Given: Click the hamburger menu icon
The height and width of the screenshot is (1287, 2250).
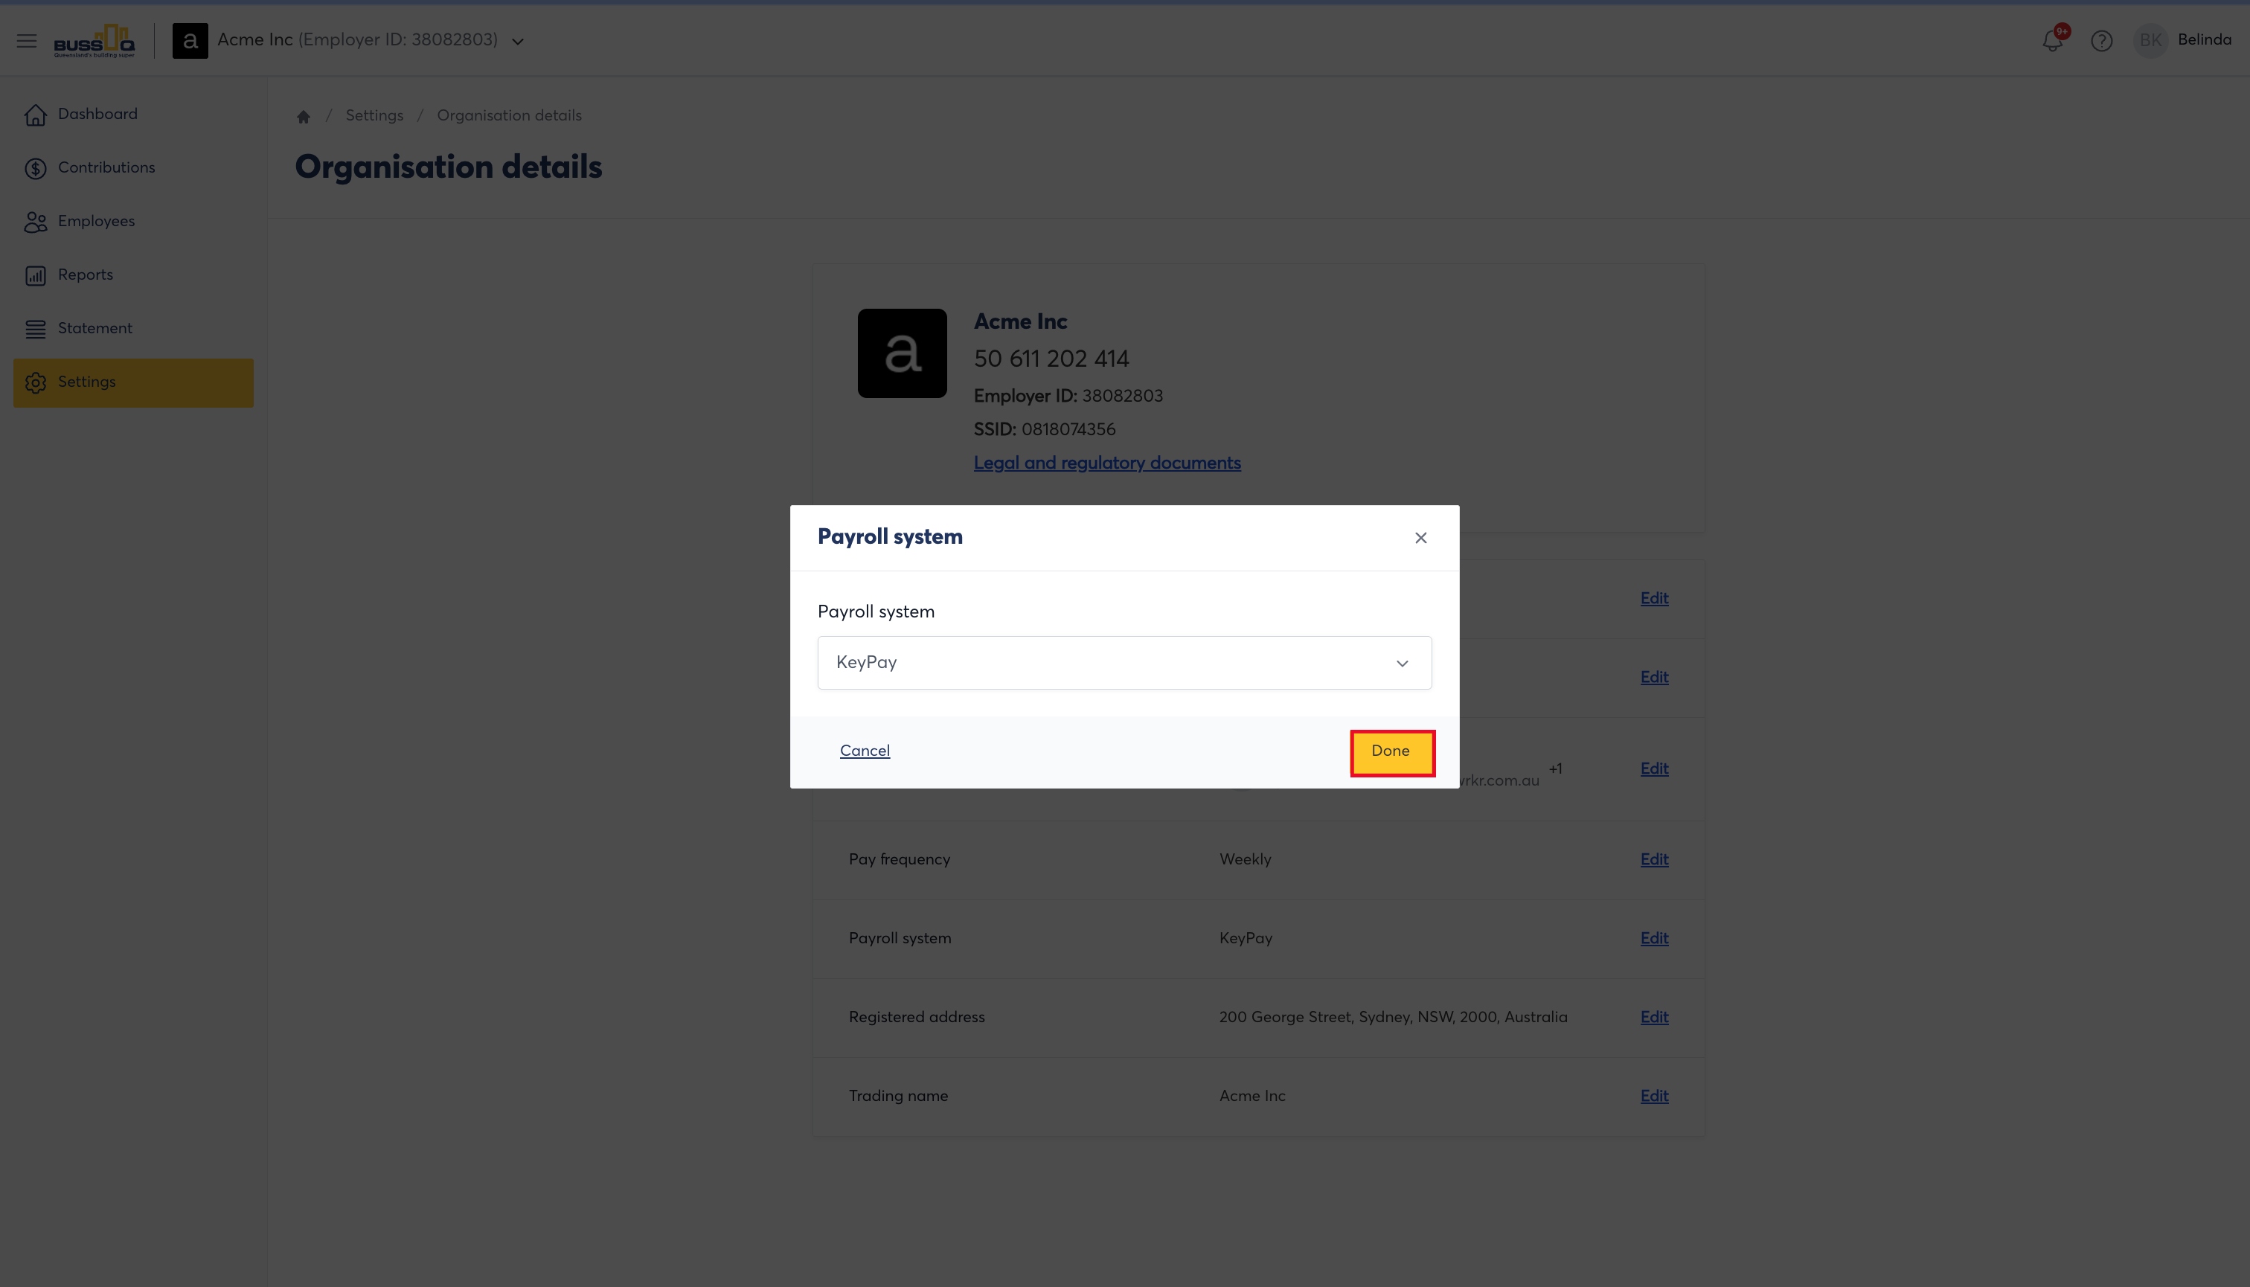Looking at the screenshot, I should pos(27,41).
